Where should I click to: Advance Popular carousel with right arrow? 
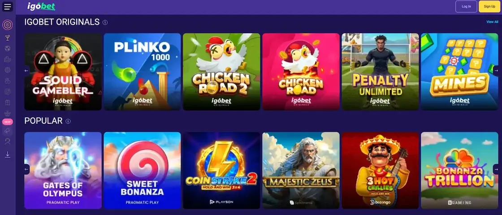point(496,169)
